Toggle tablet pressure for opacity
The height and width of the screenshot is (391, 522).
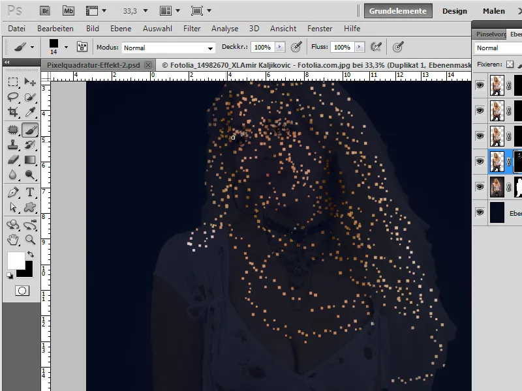[296, 47]
